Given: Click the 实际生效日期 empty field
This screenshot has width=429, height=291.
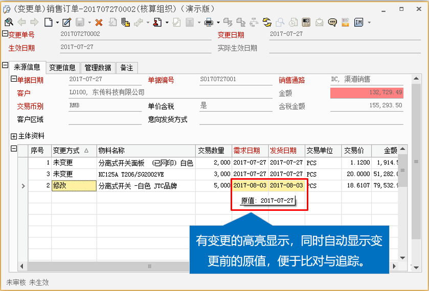Looking at the screenshot, I should [x=345, y=48].
